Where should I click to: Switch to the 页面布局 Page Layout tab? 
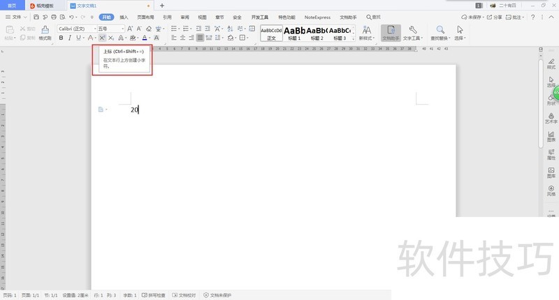tap(145, 17)
